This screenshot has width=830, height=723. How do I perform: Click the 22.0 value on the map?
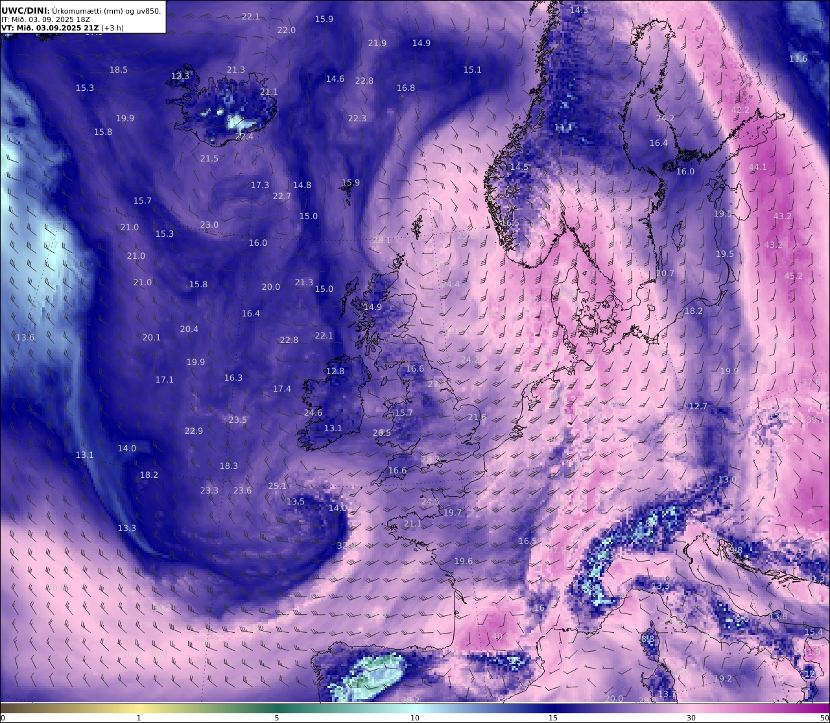(x=287, y=30)
